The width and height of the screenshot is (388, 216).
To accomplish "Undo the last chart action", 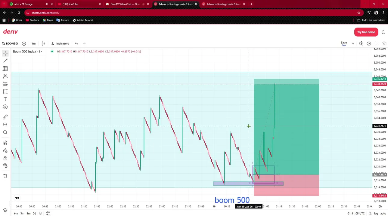I will 76,43.
